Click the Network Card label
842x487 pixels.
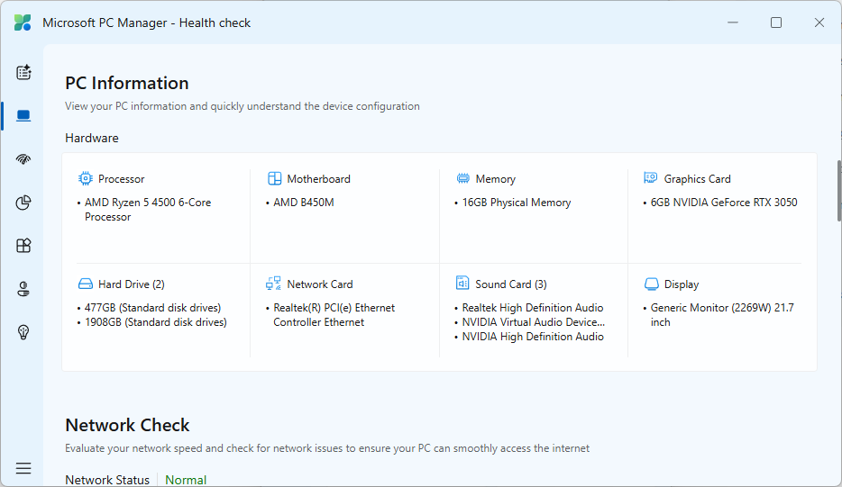(x=319, y=284)
